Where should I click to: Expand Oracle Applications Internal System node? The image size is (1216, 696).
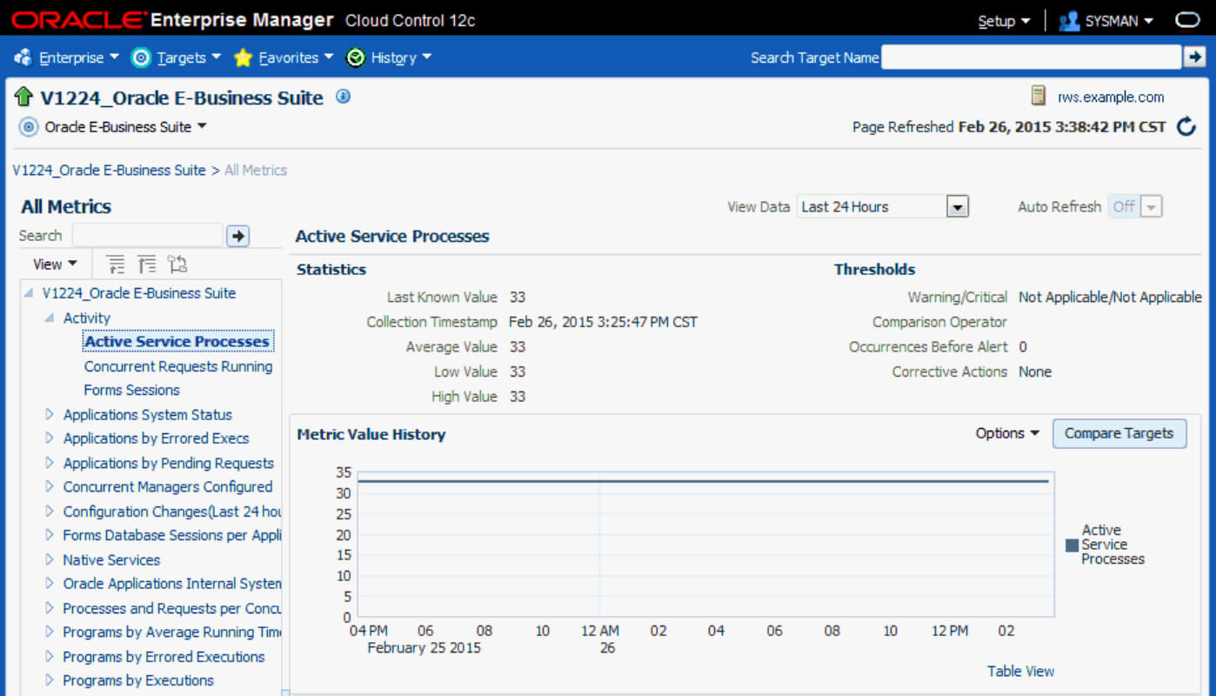(x=50, y=584)
